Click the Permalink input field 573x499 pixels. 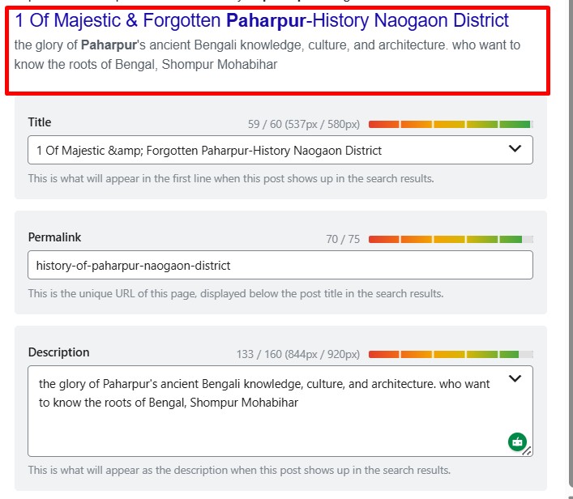click(280, 265)
